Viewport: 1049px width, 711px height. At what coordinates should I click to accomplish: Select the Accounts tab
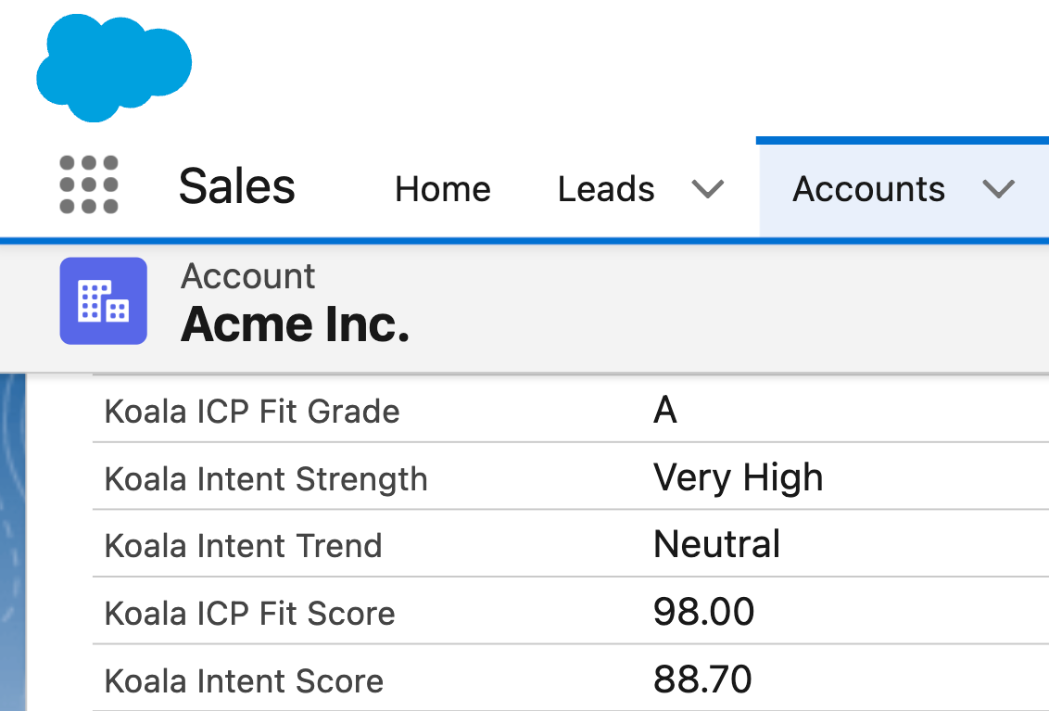868,189
